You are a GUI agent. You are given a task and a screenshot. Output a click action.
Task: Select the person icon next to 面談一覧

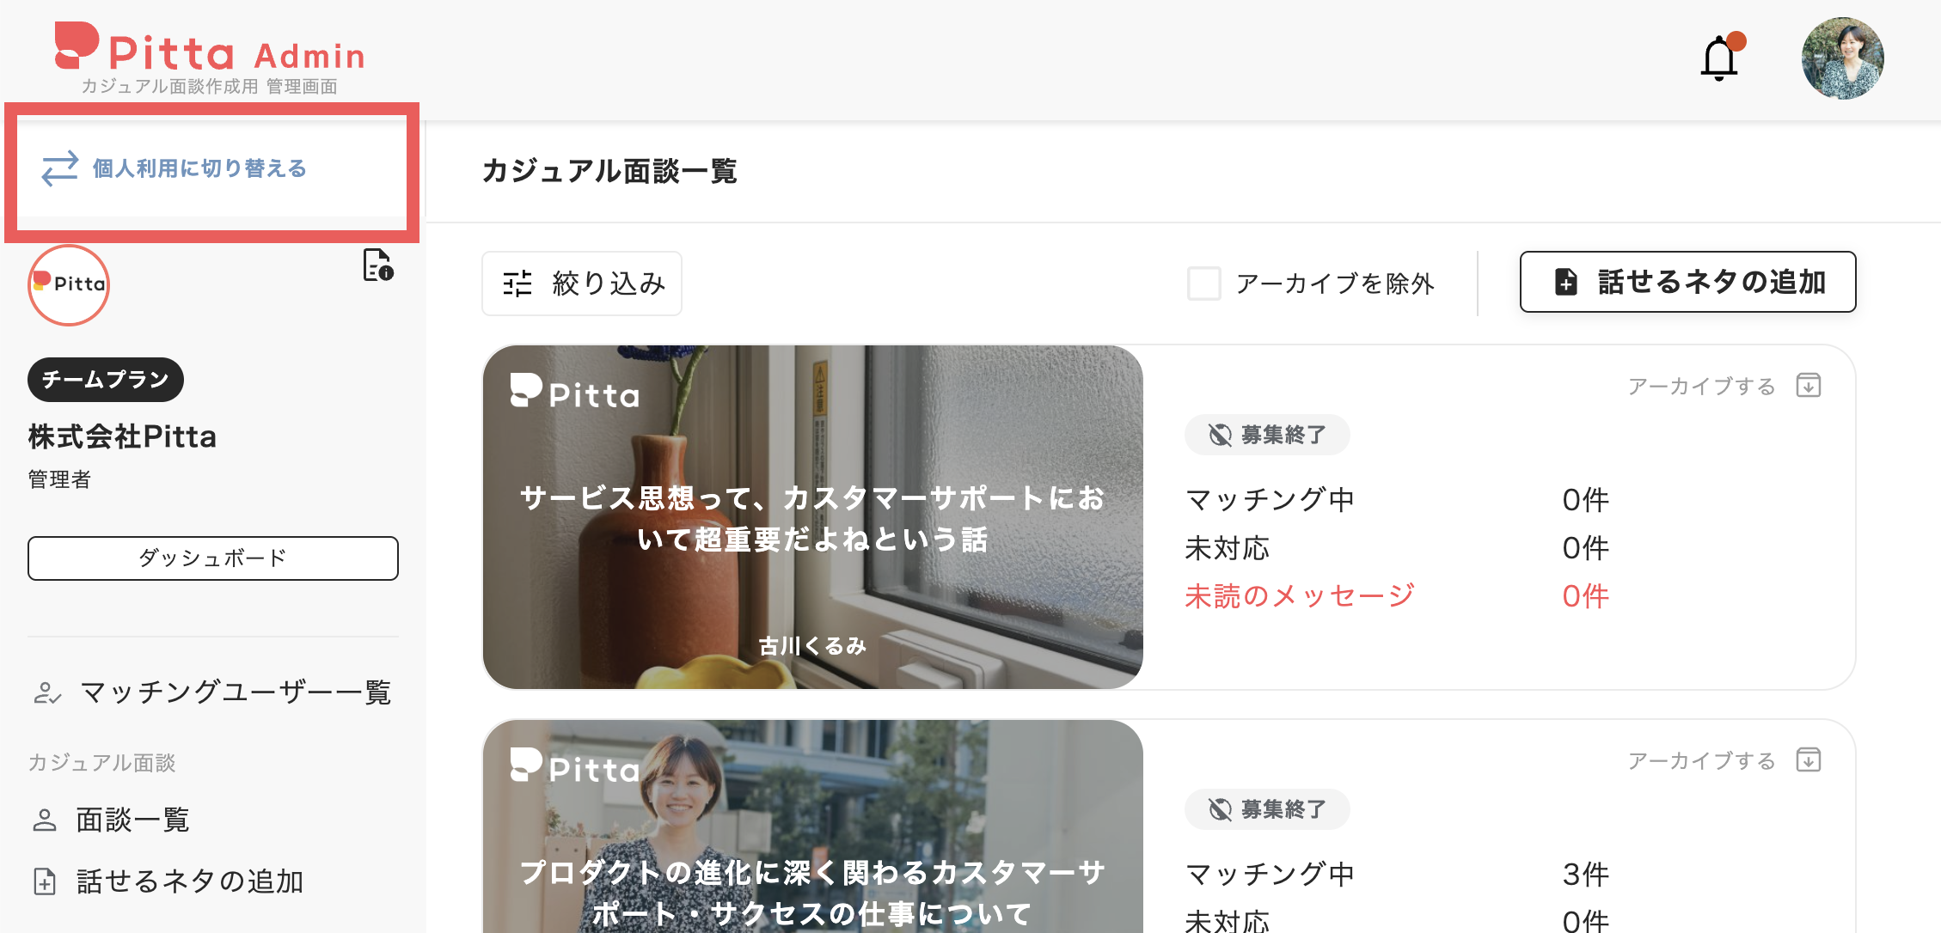tap(45, 820)
